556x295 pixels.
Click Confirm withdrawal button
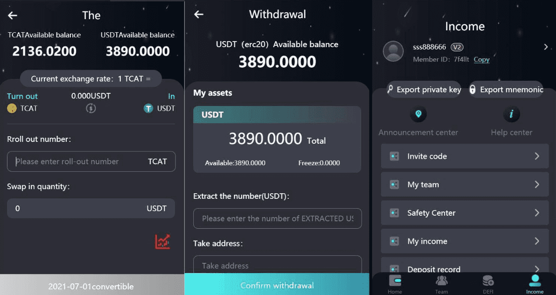pos(277,285)
